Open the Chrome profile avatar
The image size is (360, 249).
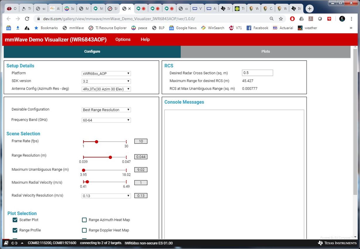point(342,19)
